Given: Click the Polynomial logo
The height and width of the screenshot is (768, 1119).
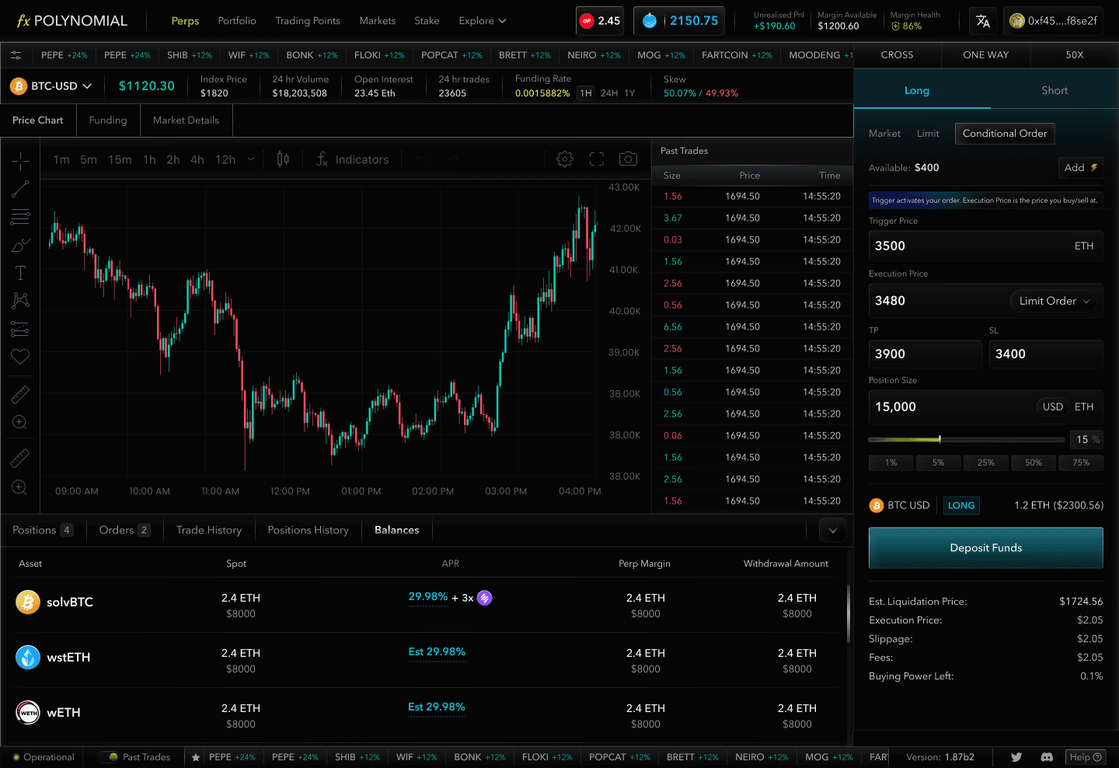Looking at the screenshot, I should pyautogui.click(x=71, y=21).
